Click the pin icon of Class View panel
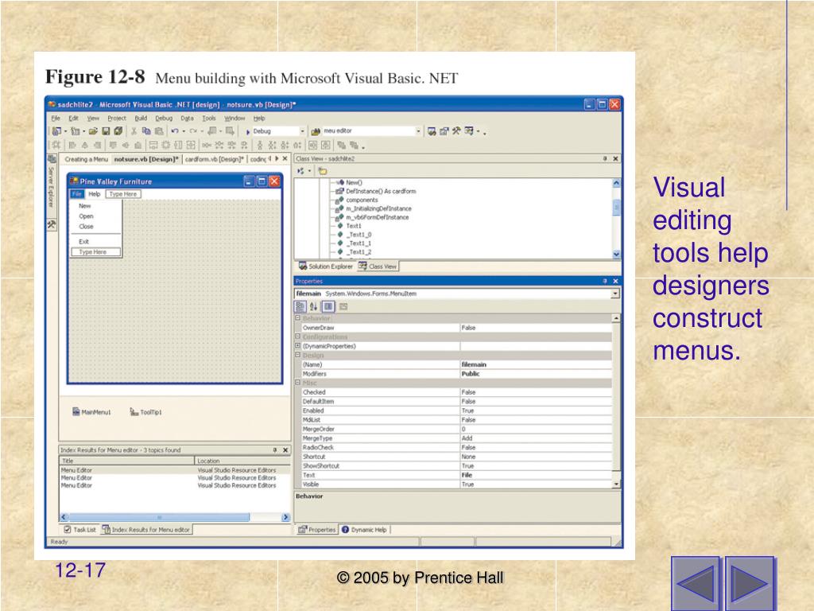The width and height of the screenshot is (814, 611). (x=604, y=158)
